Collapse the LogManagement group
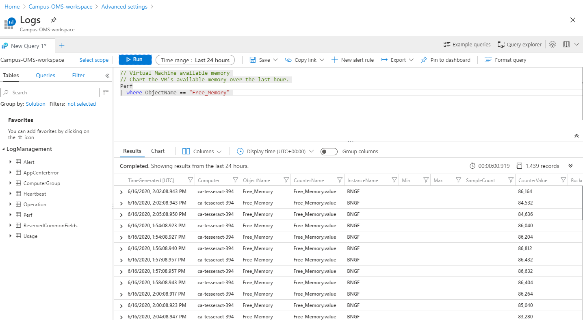Viewport: 583px width, 320px height. 4,149
